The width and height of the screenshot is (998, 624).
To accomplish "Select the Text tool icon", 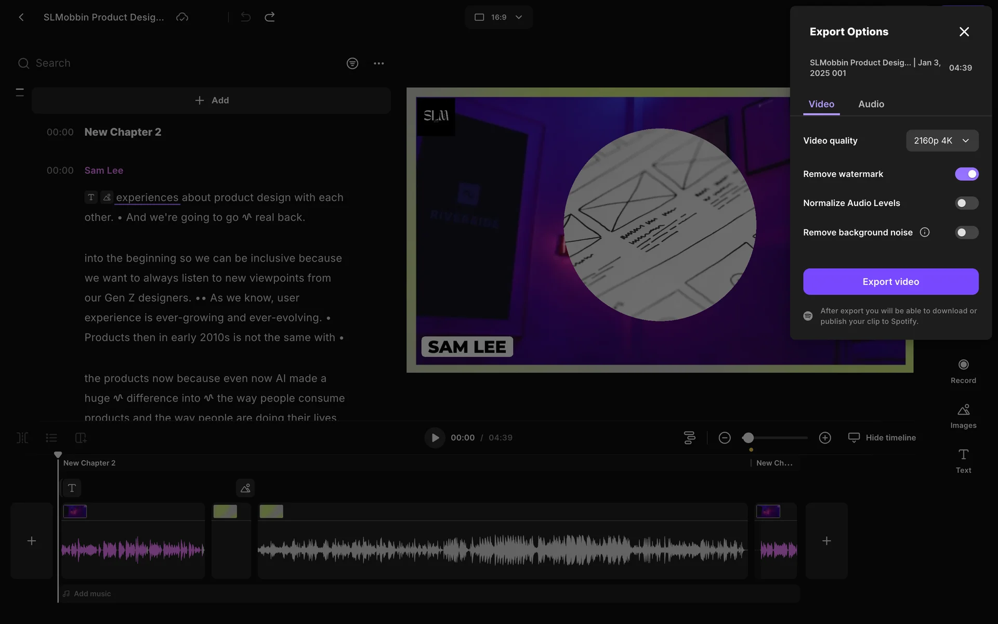I will tap(963, 454).
